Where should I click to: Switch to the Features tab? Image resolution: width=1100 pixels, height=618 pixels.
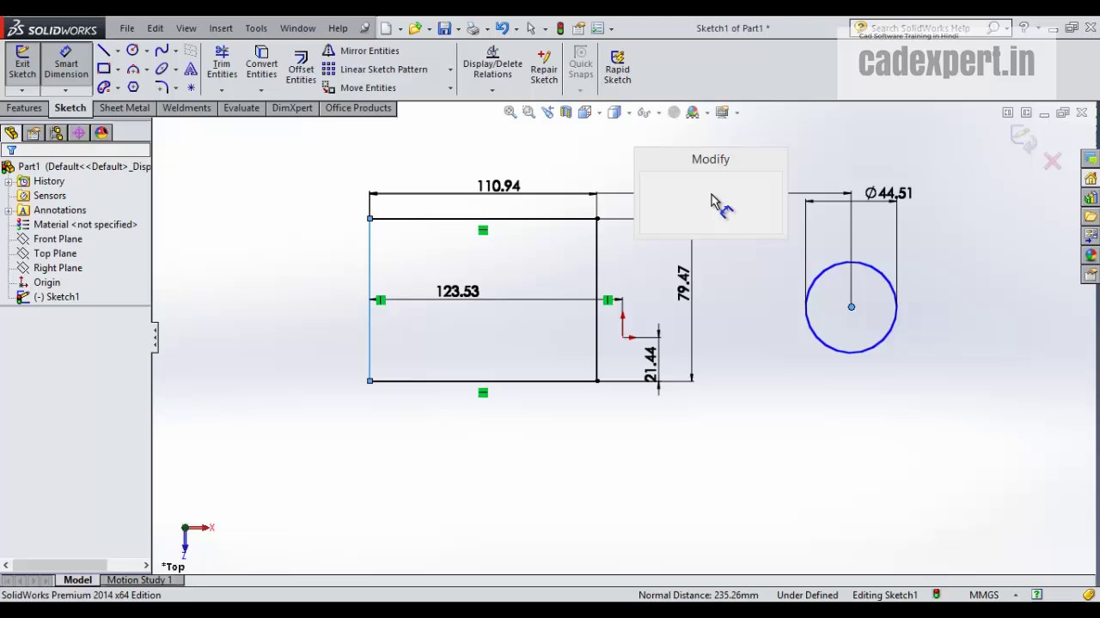point(24,108)
